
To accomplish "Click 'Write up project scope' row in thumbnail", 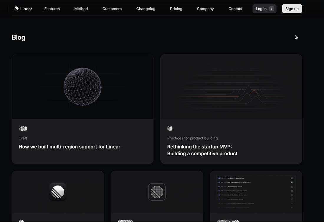I will [256, 186].
